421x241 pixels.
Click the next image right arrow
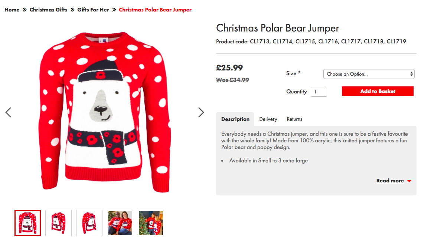201,112
